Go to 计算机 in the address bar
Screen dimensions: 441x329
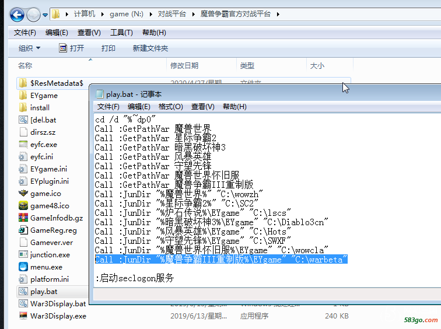pos(85,14)
